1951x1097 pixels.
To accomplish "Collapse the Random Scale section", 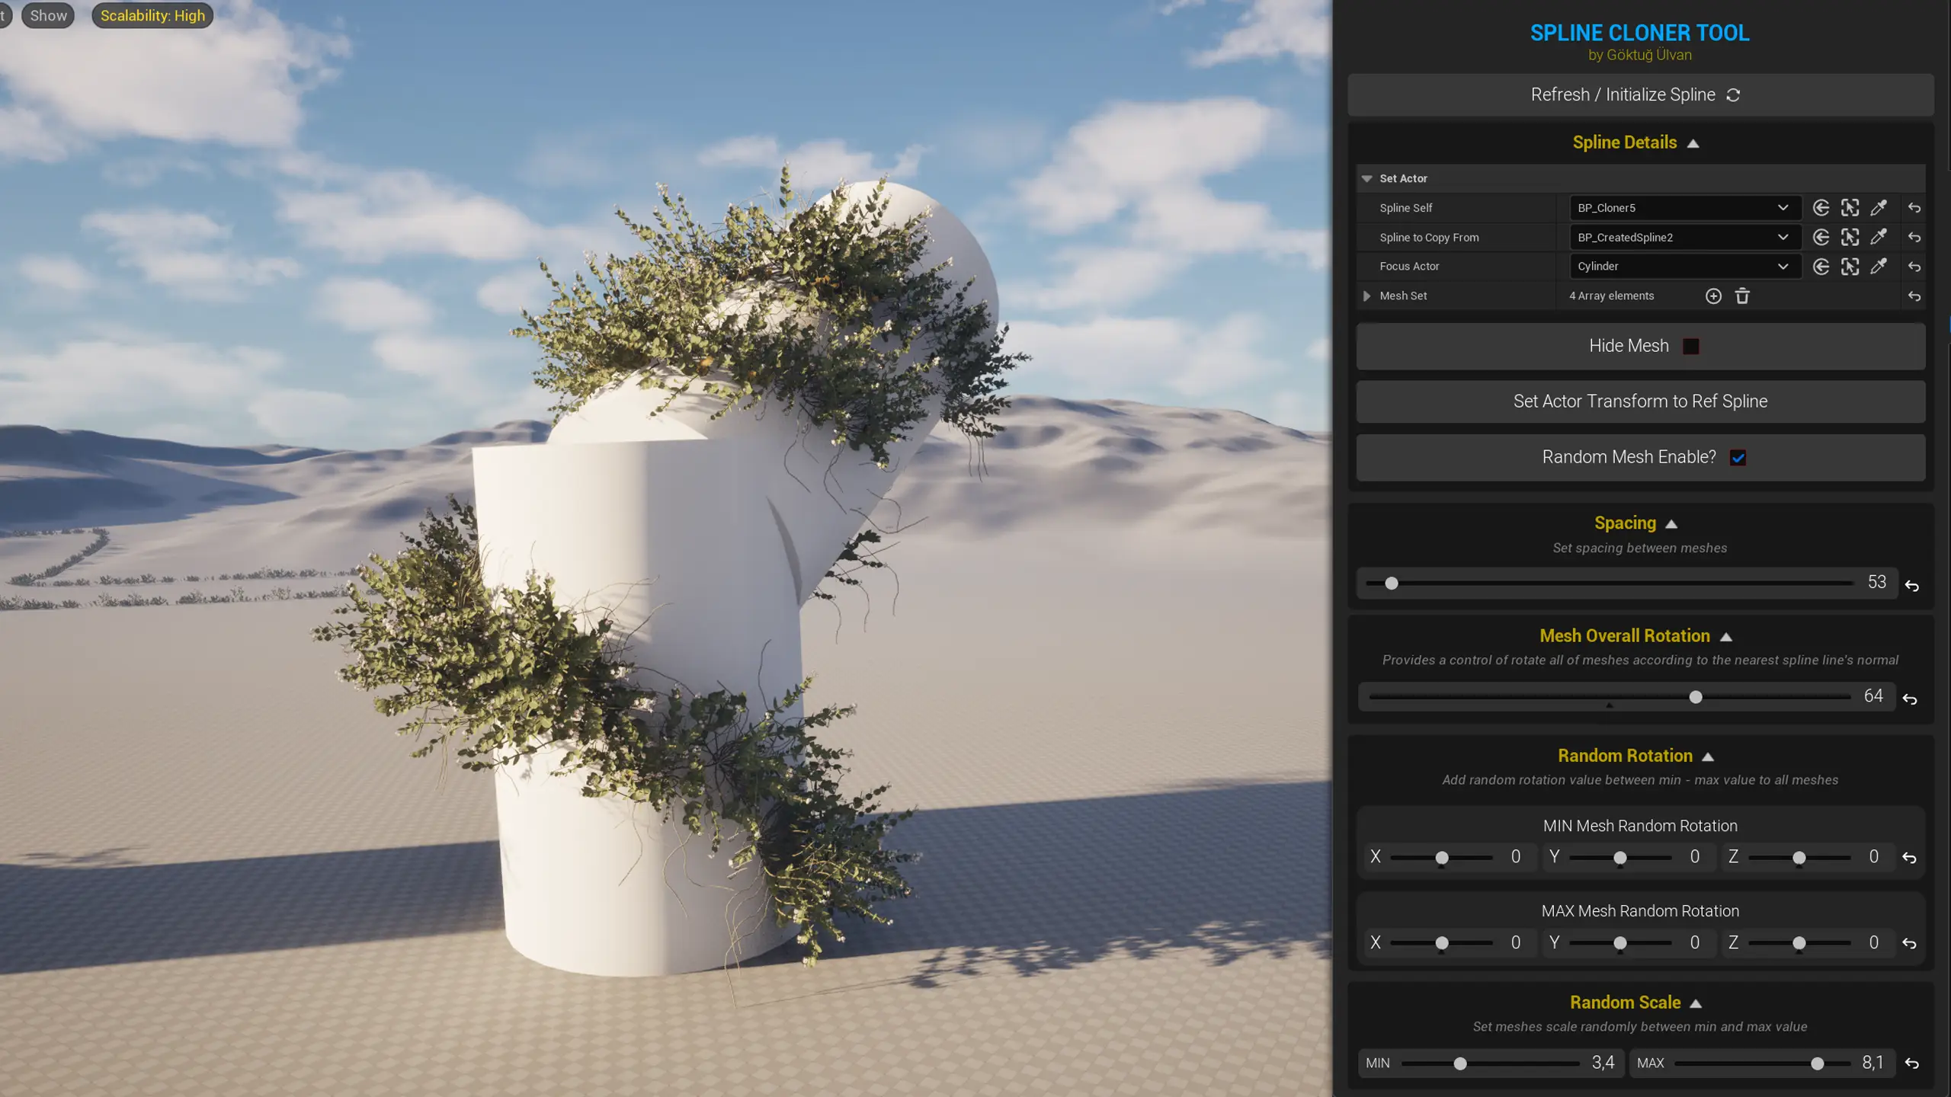I will pyautogui.click(x=1696, y=1003).
